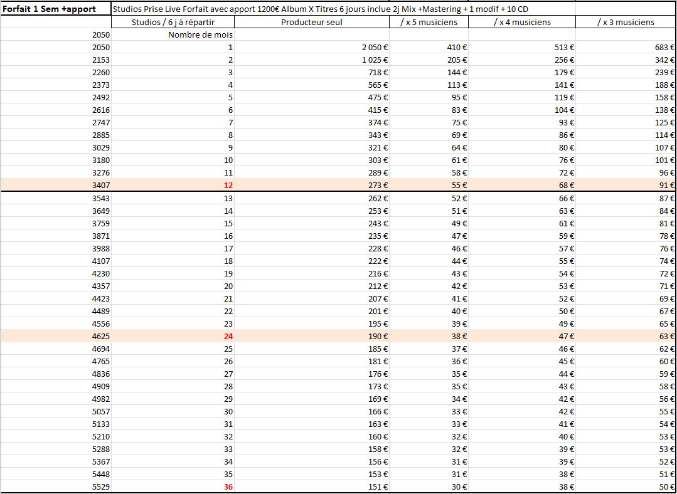Click the 'Studios Prise Live Forfait' description cell
Viewport: 677px width, 494px height.
click(320, 9)
